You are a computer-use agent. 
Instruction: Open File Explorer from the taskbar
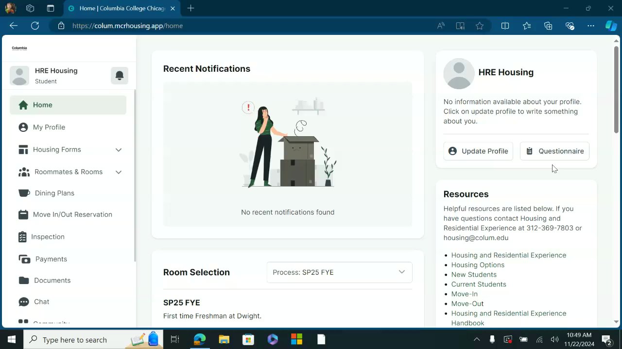[x=224, y=339]
